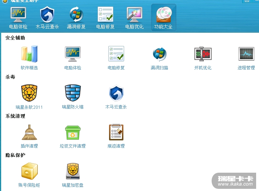
Task: Launch 电脑修复 checklist icon under 安全辅助
Action: pos(116,54)
